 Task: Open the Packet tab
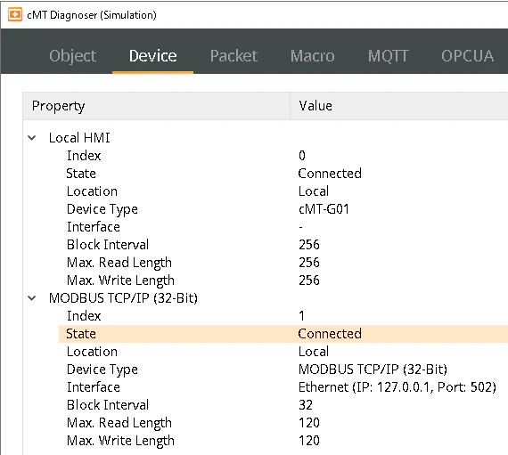234,56
